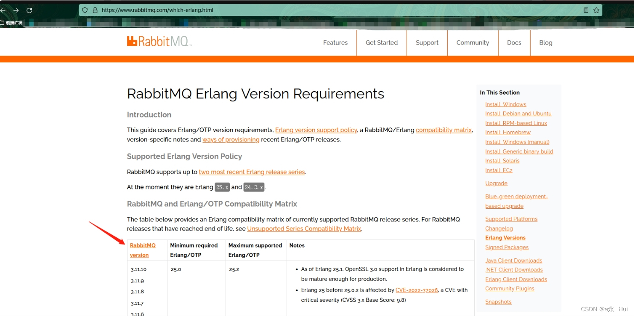Open Install: EC2 sidebar link
634x316 pixels.
pos(499,170)
